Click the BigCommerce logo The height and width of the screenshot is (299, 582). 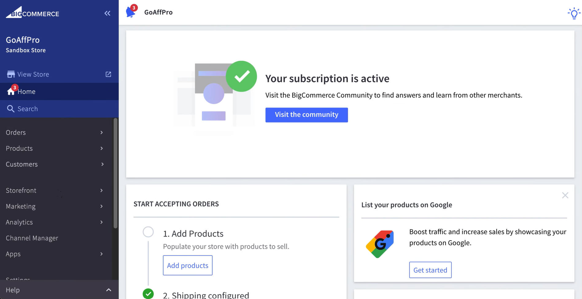pyautogui.click(x=33, y=13)
